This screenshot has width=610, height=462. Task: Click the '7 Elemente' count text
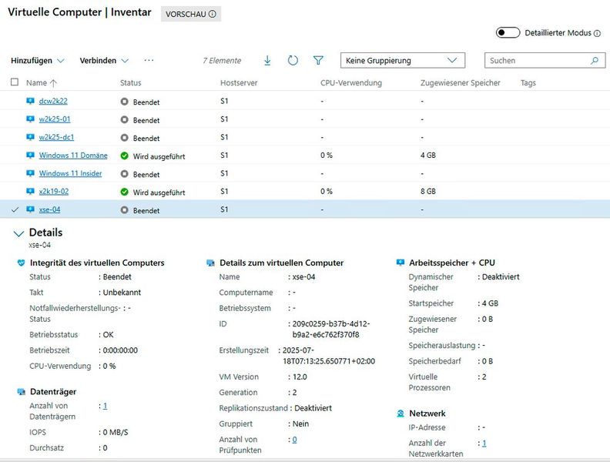click(x=222, y=61)
